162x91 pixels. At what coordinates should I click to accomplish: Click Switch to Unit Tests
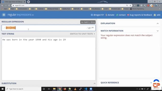click(82, 34)
